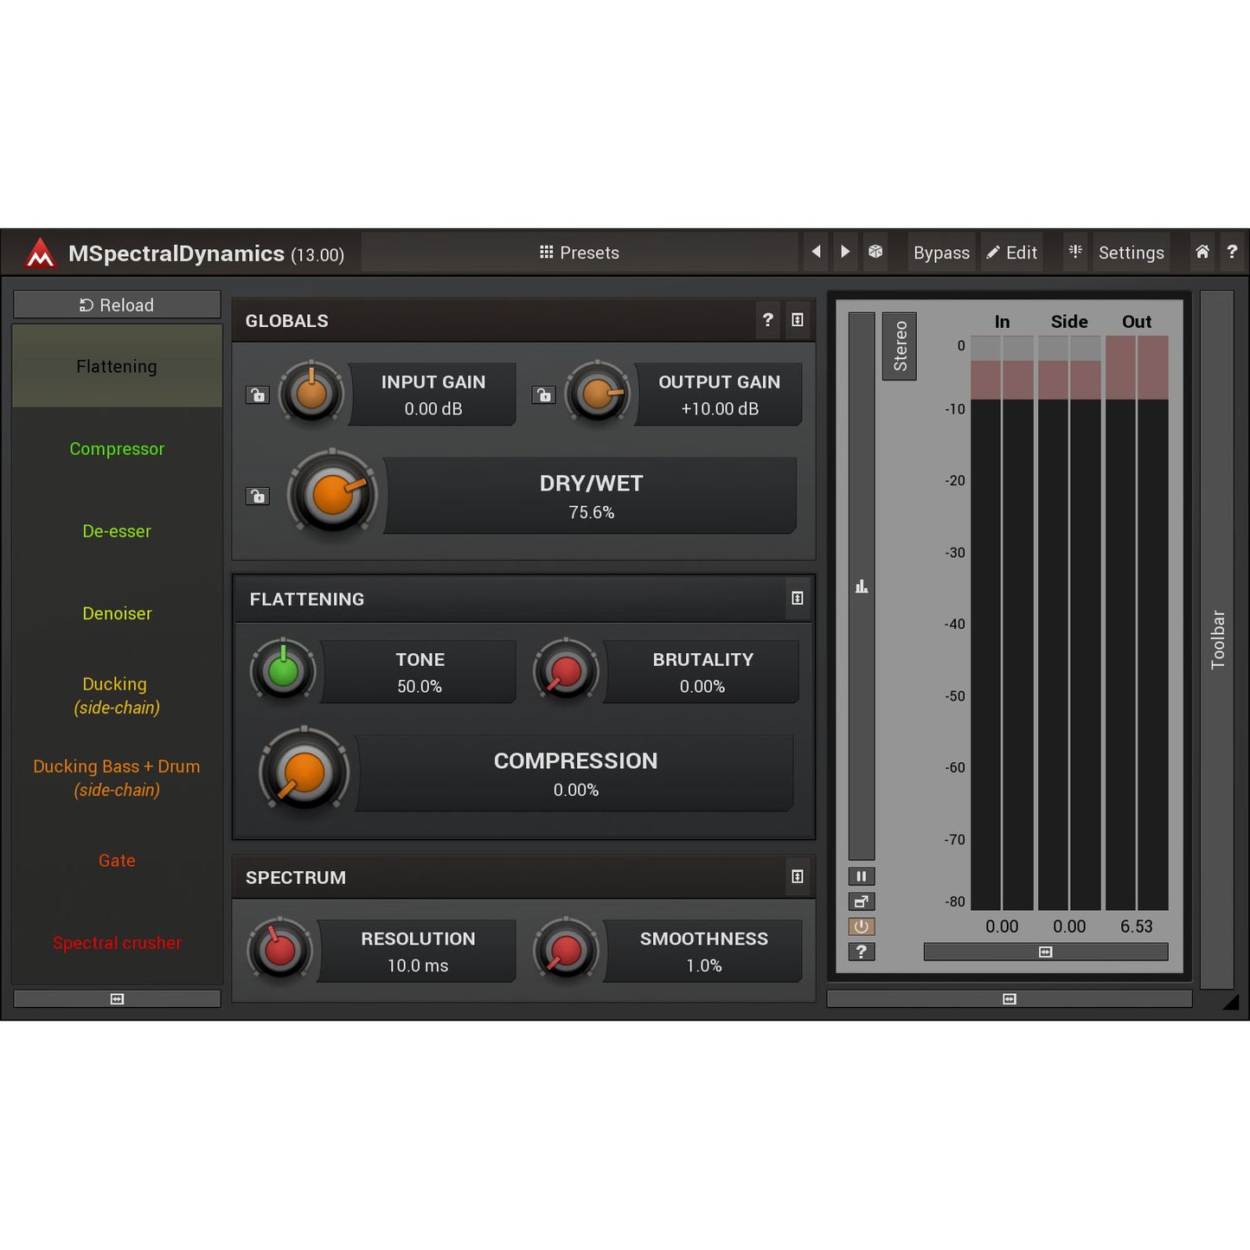This screenshot has width=1250, height=1250.
Task: Click the Stereo channel mode selector
Action: [x=900, y=346]
